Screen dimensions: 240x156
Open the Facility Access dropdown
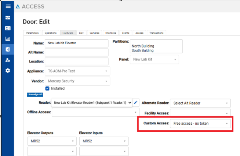click(200, 113)
